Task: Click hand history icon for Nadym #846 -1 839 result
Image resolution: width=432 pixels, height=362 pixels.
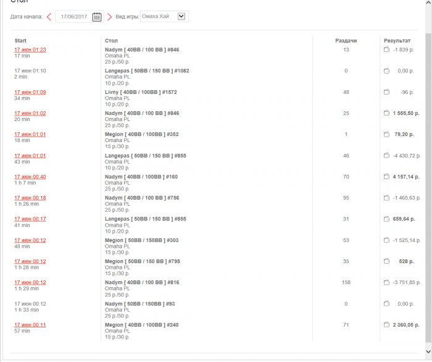Action: [386, 50]
